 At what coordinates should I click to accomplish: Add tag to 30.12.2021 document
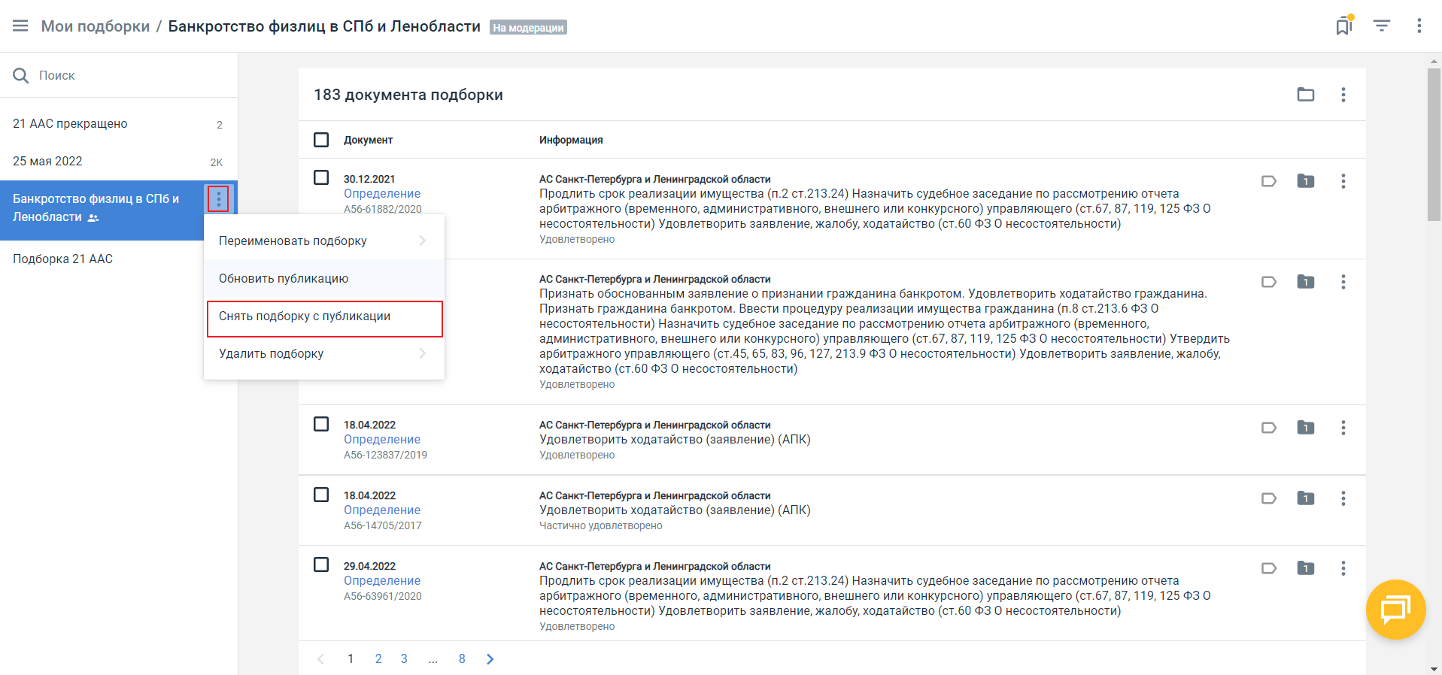1269,181
